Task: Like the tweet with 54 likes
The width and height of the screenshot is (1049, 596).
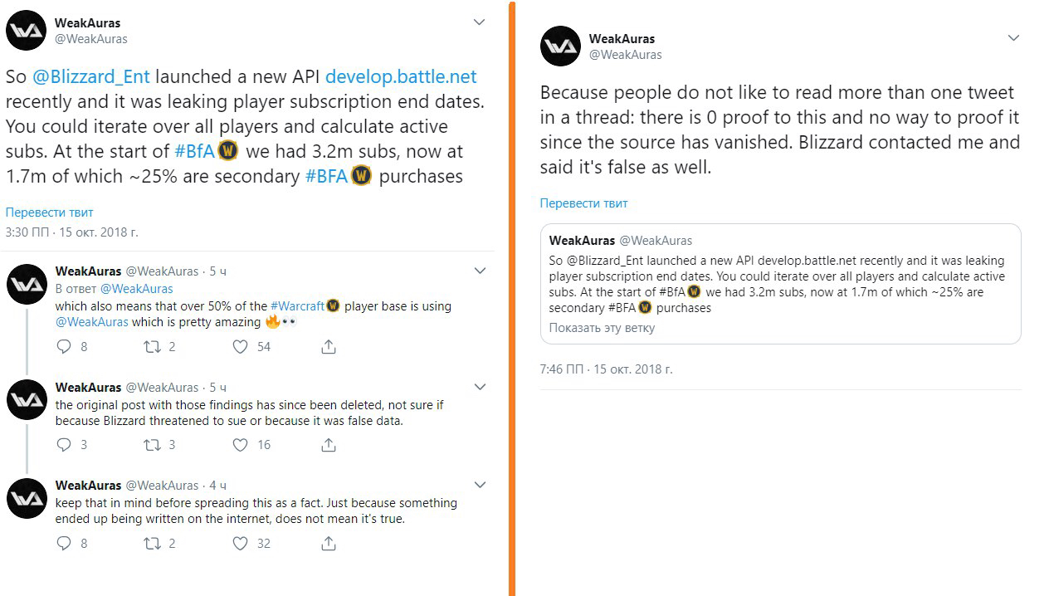Action: tap(241, 347)
